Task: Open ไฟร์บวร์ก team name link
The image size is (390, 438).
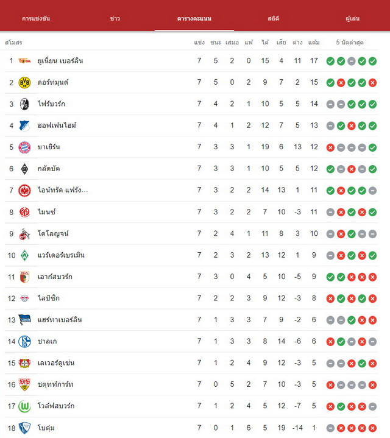Action: coord(51,104)
